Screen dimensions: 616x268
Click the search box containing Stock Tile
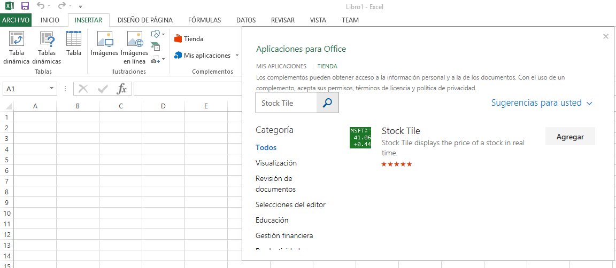pyautogui.click(x=286, y=103)
